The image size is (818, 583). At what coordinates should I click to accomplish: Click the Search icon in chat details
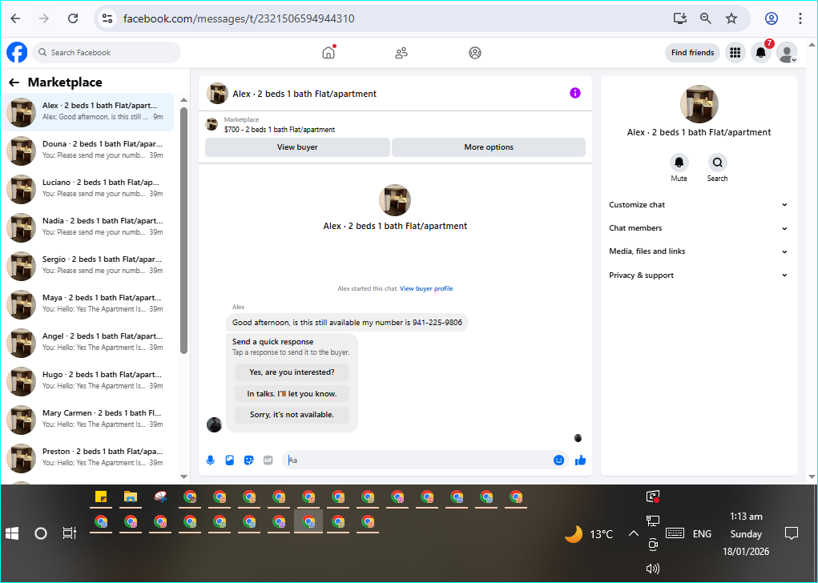[717, 163]
